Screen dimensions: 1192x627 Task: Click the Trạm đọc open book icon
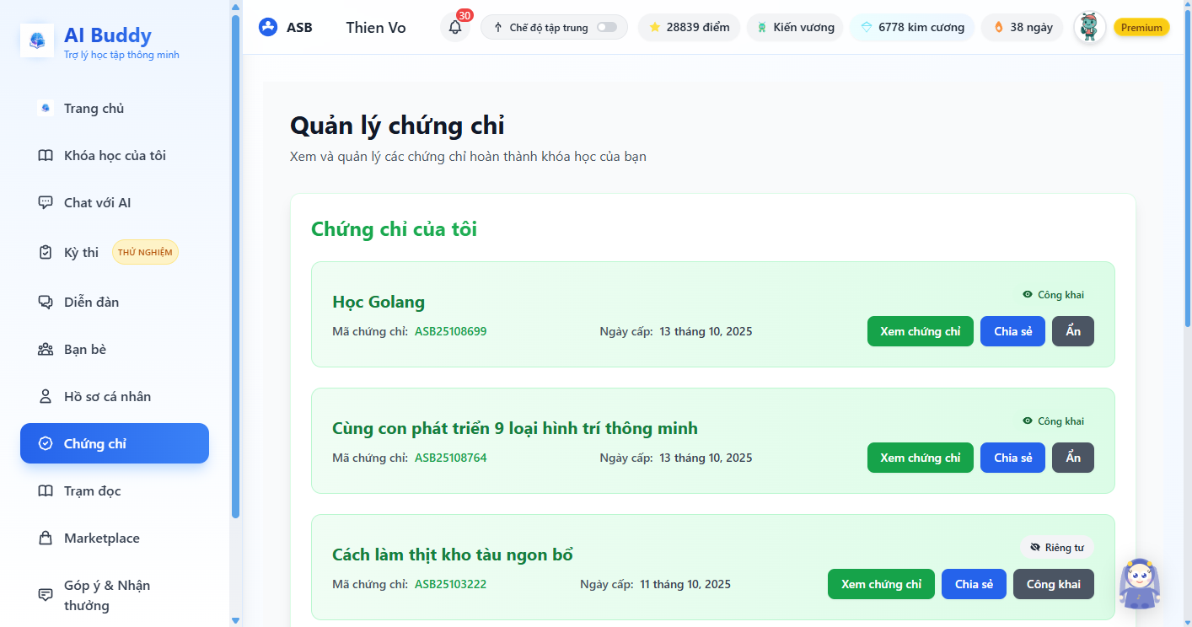pyautogui.click(x=46, y=491)
